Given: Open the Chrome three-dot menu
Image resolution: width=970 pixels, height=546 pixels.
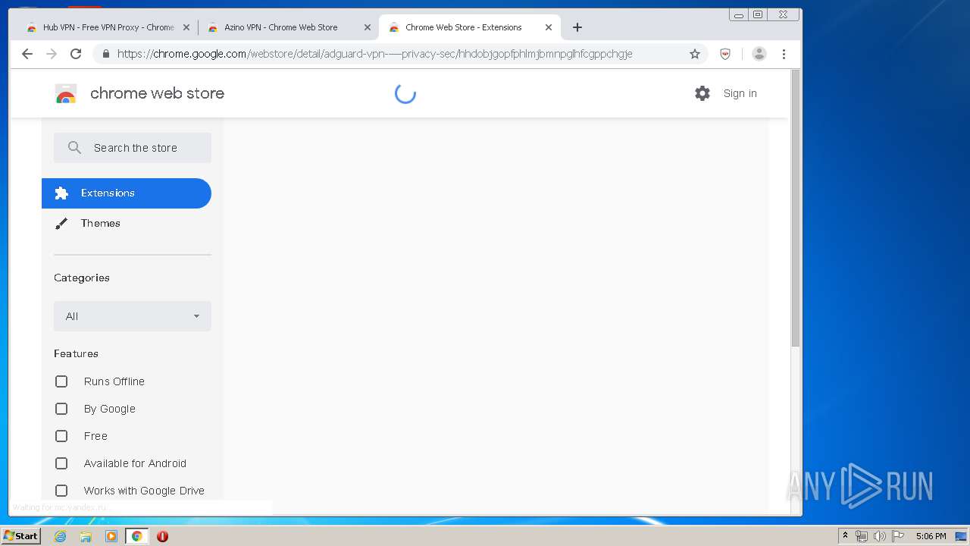Looking at the screenshot, I should (784, 54).
